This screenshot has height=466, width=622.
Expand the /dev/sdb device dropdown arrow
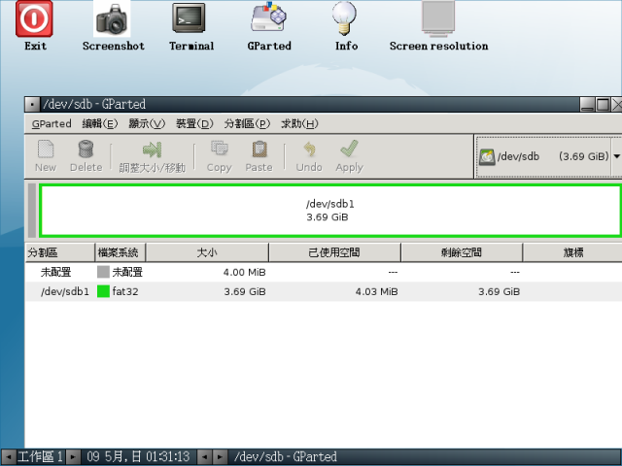(x=616, y=156)
